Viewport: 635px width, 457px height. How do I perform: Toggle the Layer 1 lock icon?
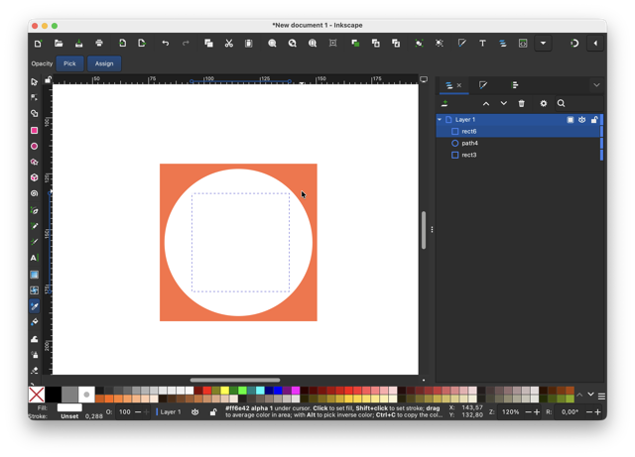[594, 119]
